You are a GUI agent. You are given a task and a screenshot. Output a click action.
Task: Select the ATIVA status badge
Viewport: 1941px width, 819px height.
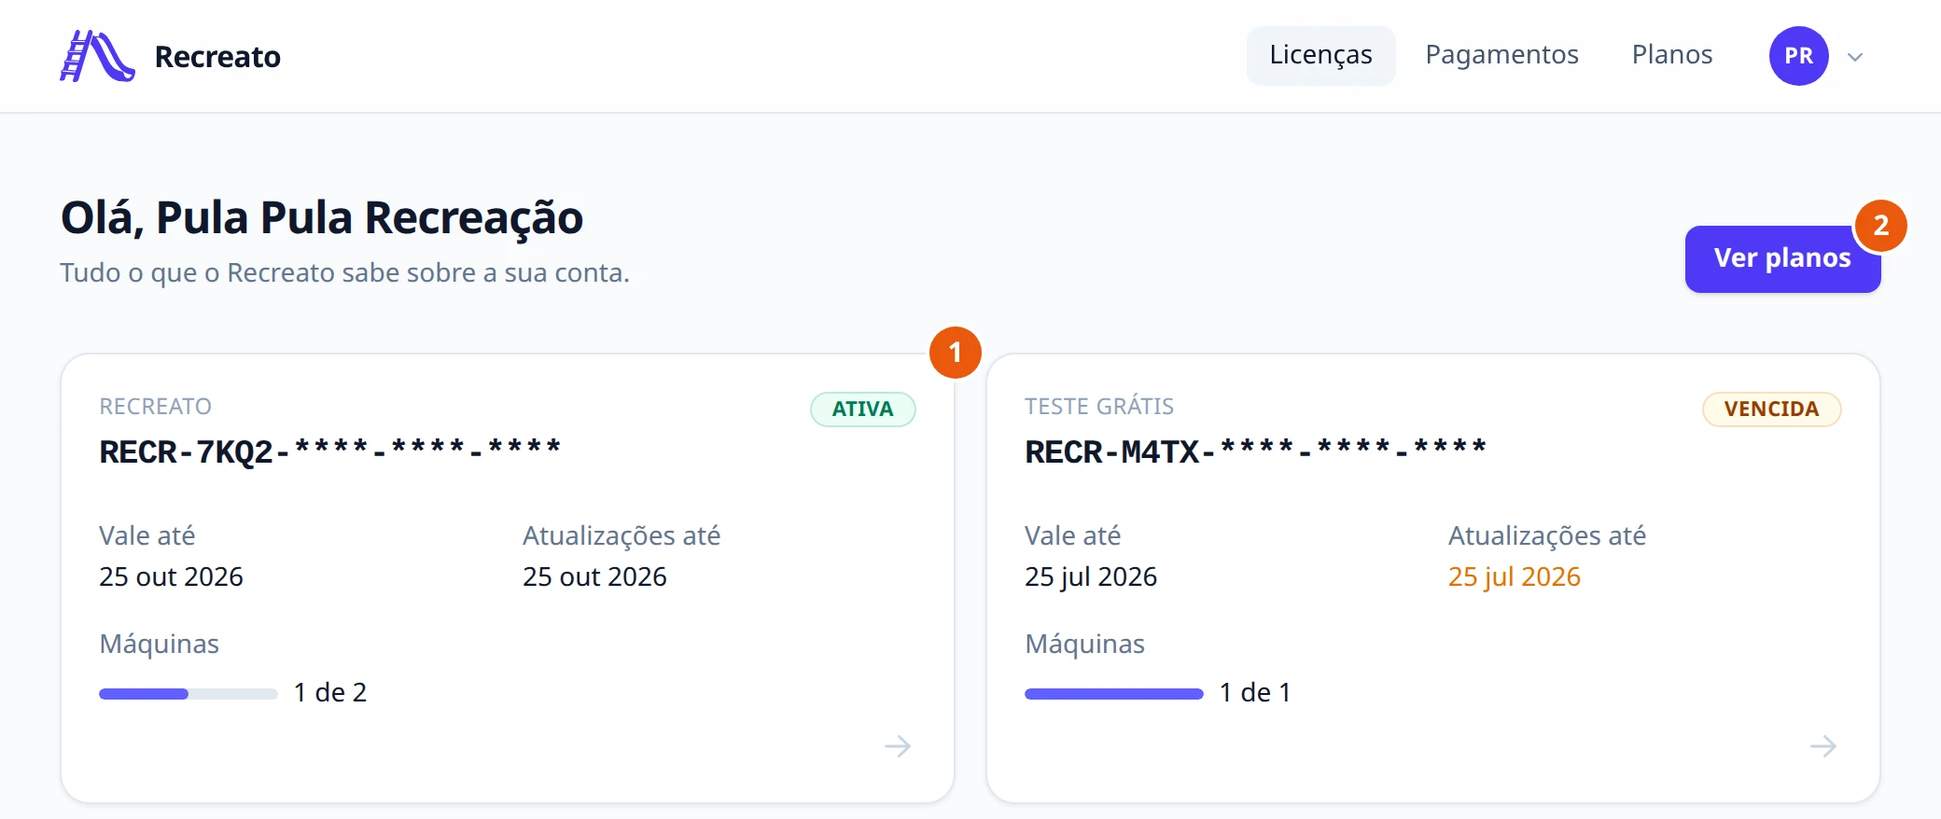pos(863,409)
